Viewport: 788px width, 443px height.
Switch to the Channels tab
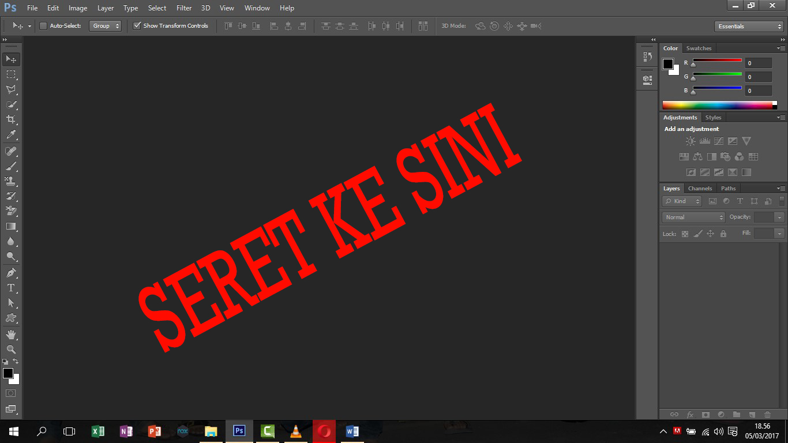(700, 189)
